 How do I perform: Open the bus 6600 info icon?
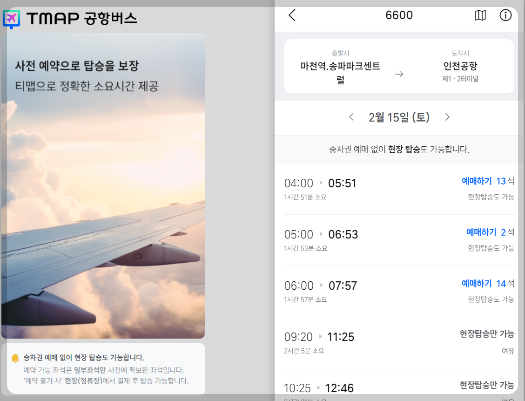click(x=505, y=15)
